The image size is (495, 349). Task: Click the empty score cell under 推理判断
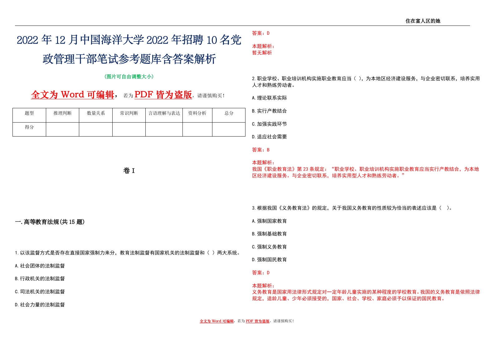(x=62, y=129)
